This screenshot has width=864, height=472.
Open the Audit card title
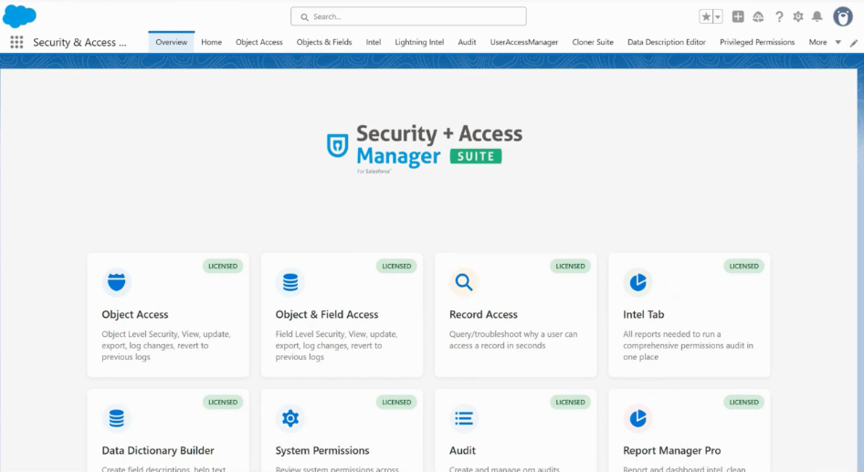click(462, 450)
